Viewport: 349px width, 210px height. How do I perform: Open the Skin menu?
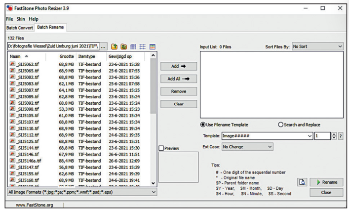tap(21, 19)
